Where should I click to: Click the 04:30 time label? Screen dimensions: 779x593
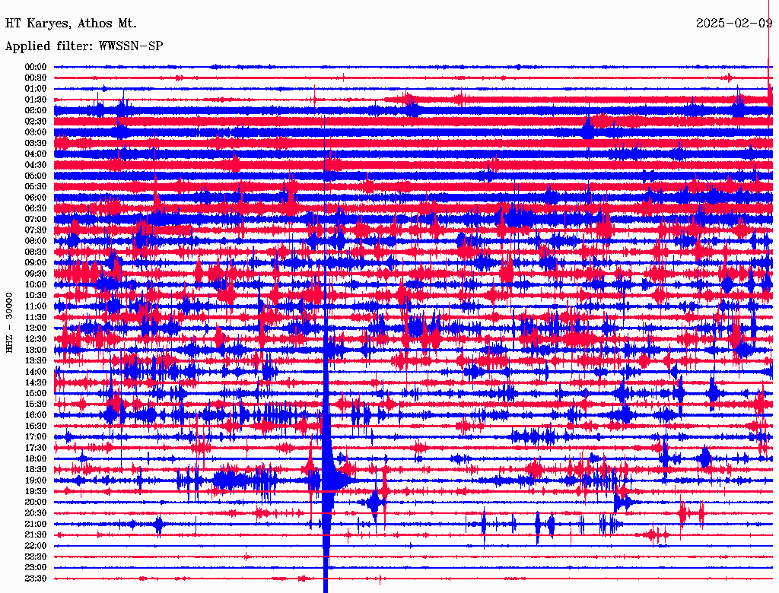tap(36, 165)
